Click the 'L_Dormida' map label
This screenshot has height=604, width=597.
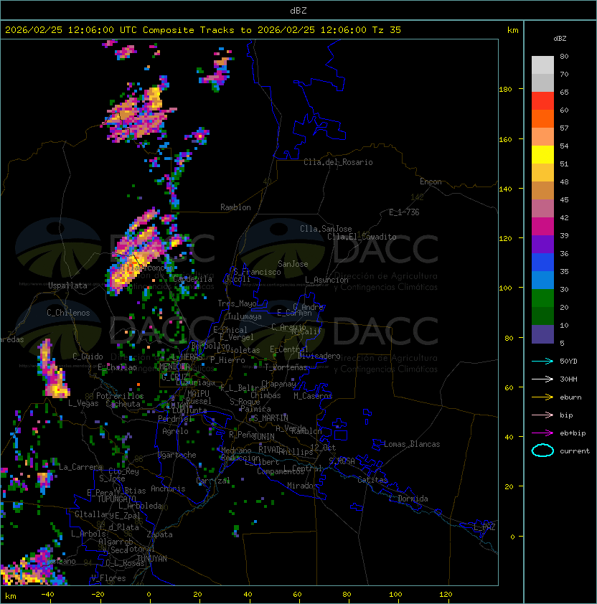(408, 499)
